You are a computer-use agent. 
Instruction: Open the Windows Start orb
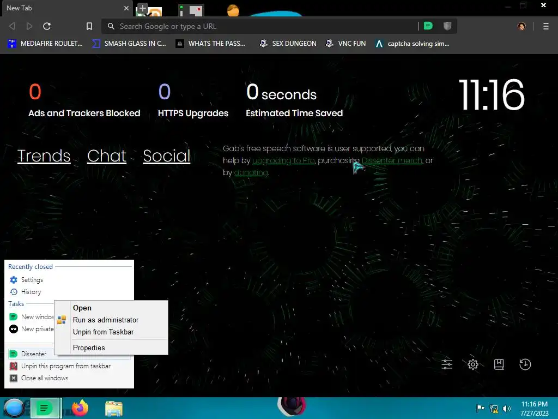coord(14,408)
